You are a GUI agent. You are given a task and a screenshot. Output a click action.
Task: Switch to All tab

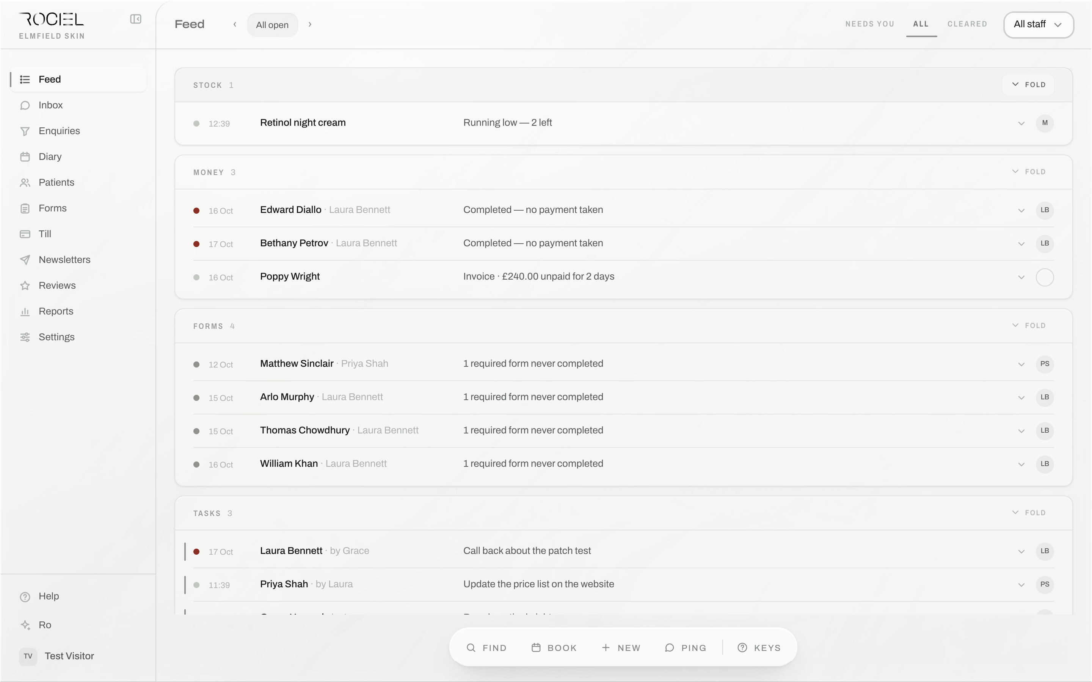921,24
